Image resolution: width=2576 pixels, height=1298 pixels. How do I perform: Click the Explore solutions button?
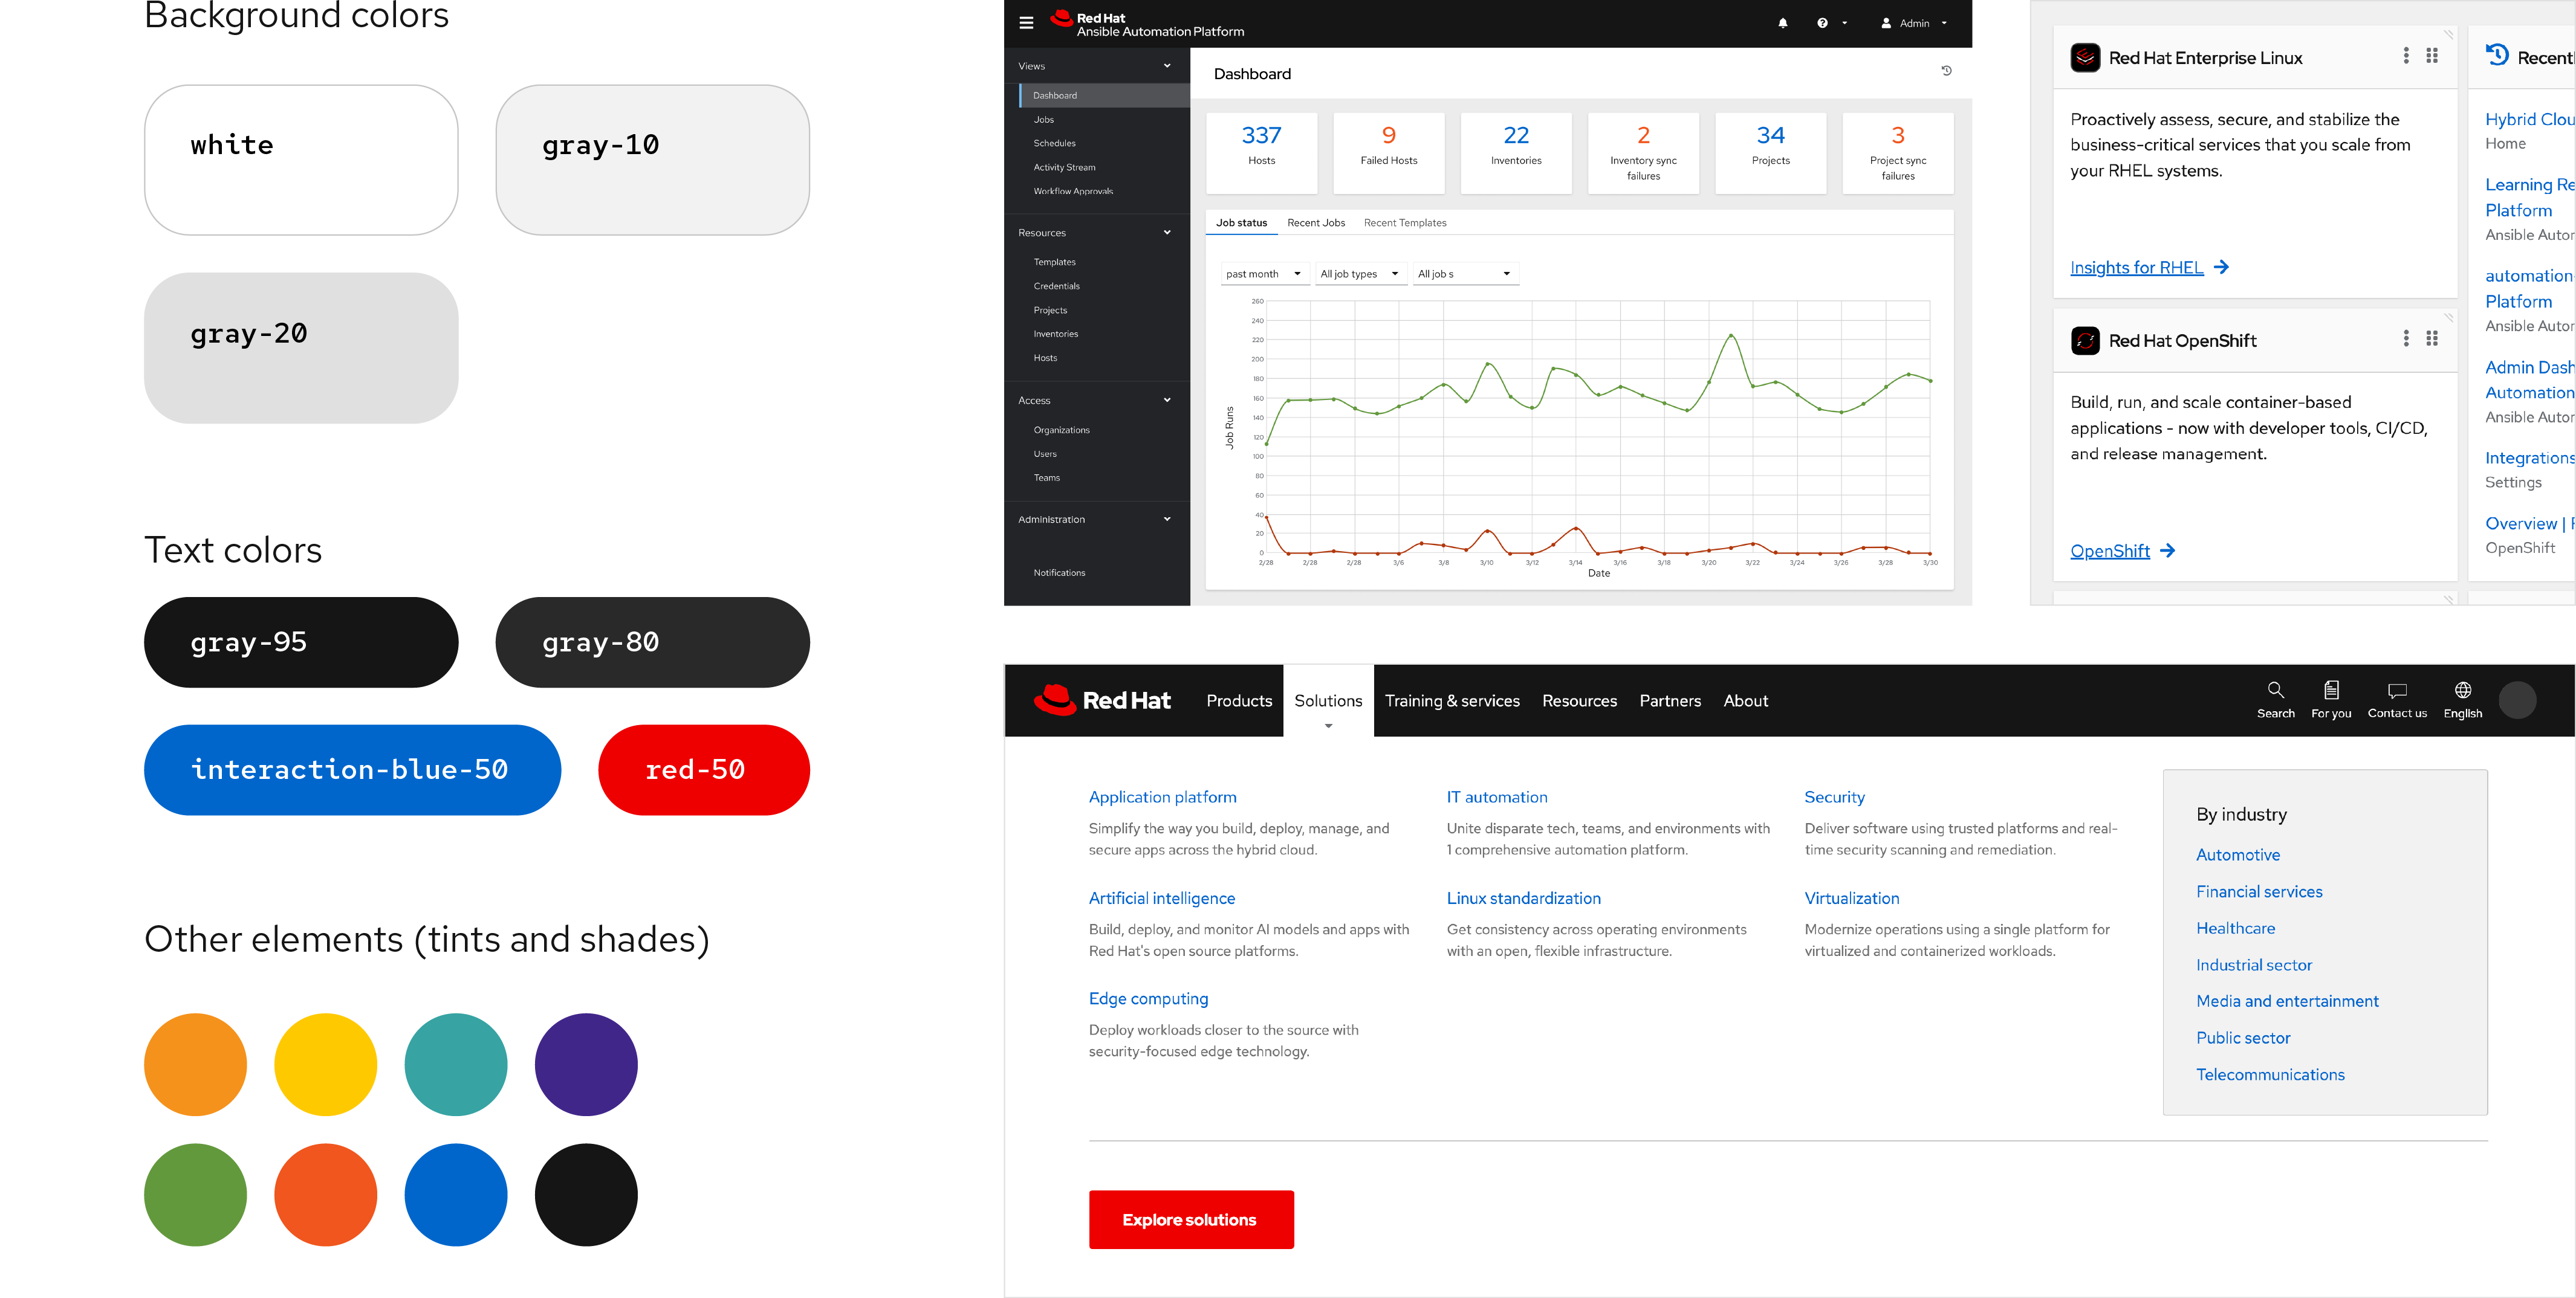click(1191, 1219)
